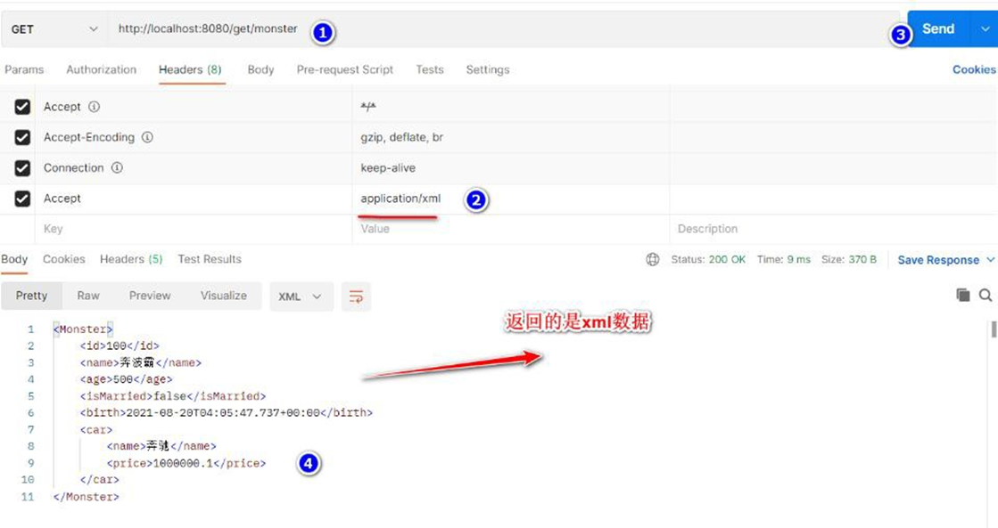
Task: Expand the Save Response dropdown arrow
Action: (x=990, y=260)
